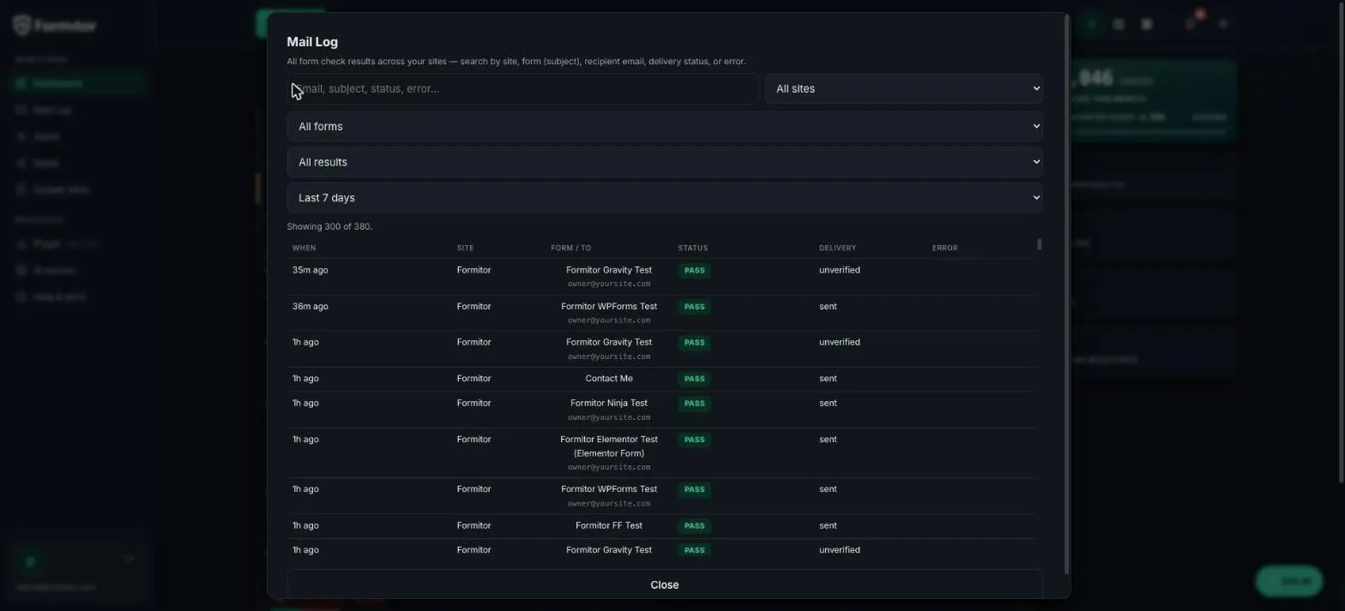Image resolution: width=1345 pixels, height=611 pixels.
Task: Click the 'Contact Me' form entry
Action: click(609, 379)
